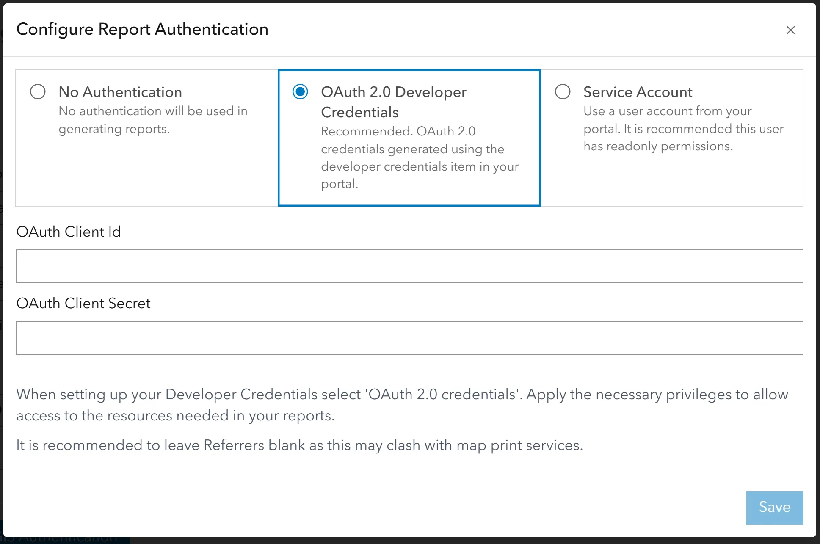This screenshot has width=820, height=544.
Task: Click the Service Account description text
Action: (683, 129)
